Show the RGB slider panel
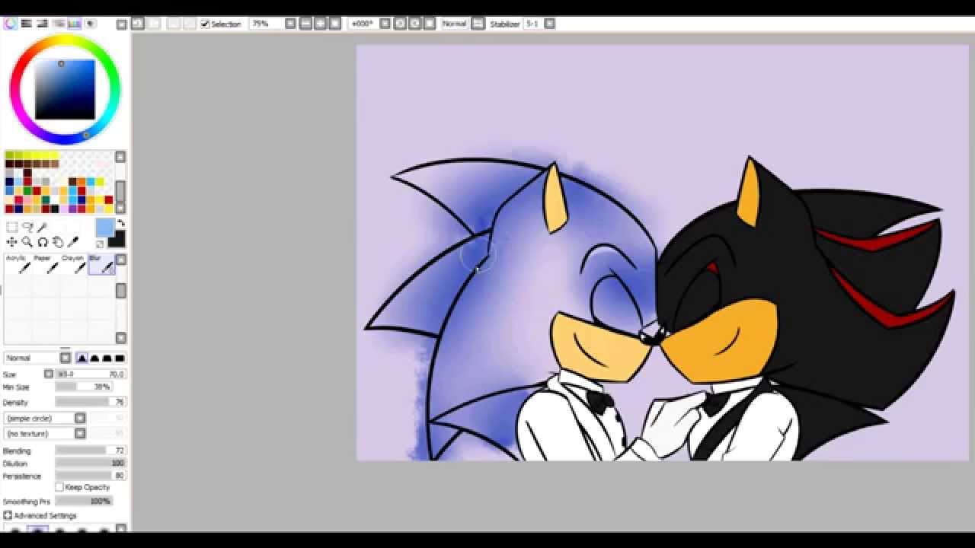975x548 pixels. pyautogui.click(x=26, y=24)
